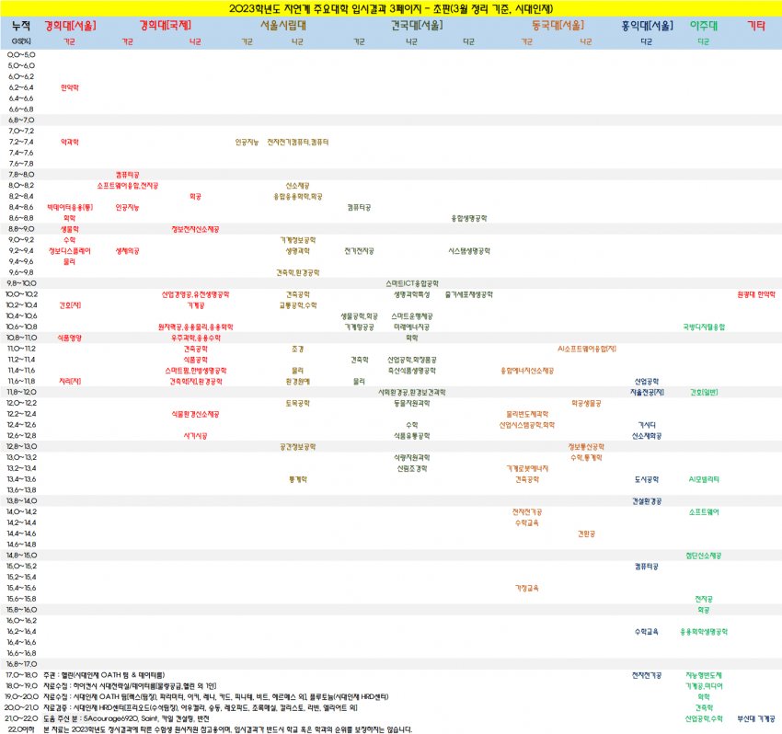
Task: Click the '줄기세포재생공학' cell
Action: [x=469, y=294]
